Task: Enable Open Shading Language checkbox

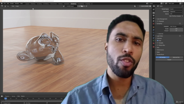Action: click(x=182, y=16)
